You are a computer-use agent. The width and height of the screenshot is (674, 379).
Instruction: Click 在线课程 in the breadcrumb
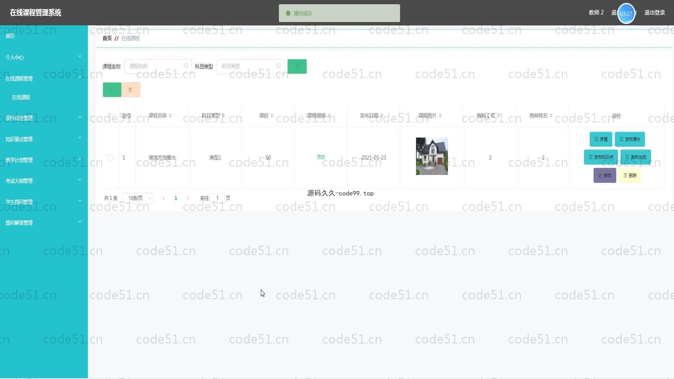131,38
